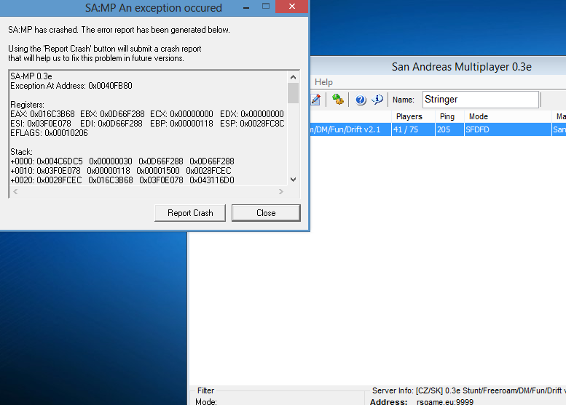Select the DM/Fun/Drift v2.1 server row
566x405 pixels.
(438, 129)
